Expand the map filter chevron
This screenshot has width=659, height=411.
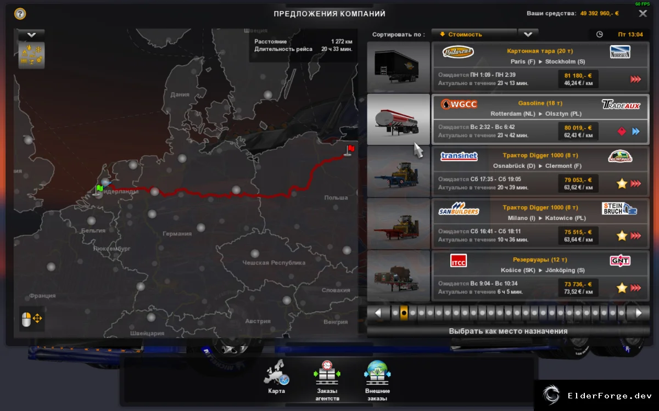(32, 35)
